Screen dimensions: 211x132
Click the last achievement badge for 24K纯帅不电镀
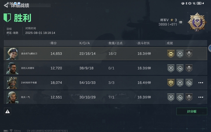(x=189, y=82)
